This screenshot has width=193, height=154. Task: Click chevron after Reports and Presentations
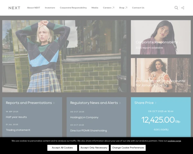(x=54, y=103)
